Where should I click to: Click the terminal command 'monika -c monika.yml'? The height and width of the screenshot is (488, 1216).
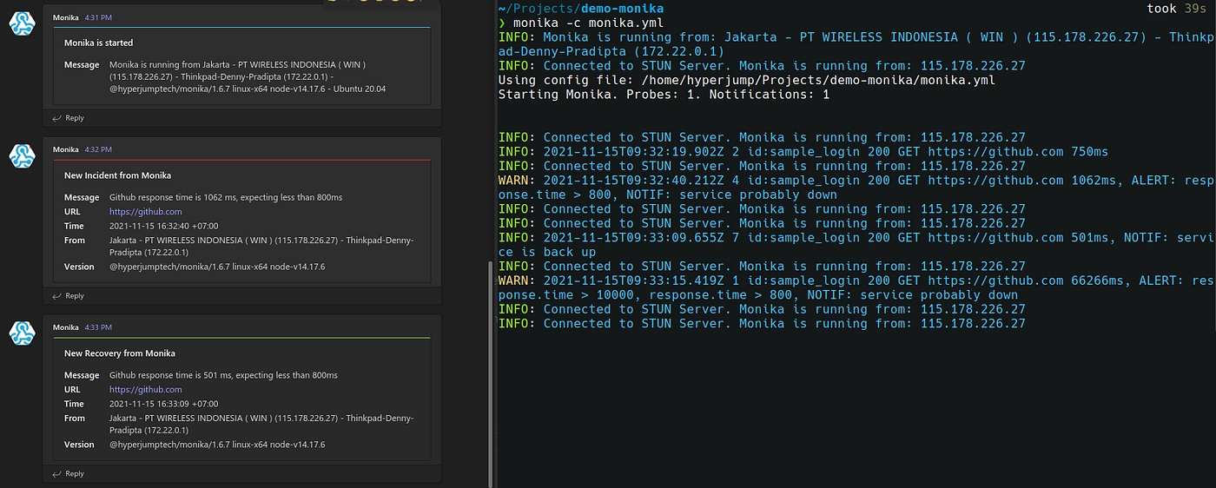pos(590,23)
